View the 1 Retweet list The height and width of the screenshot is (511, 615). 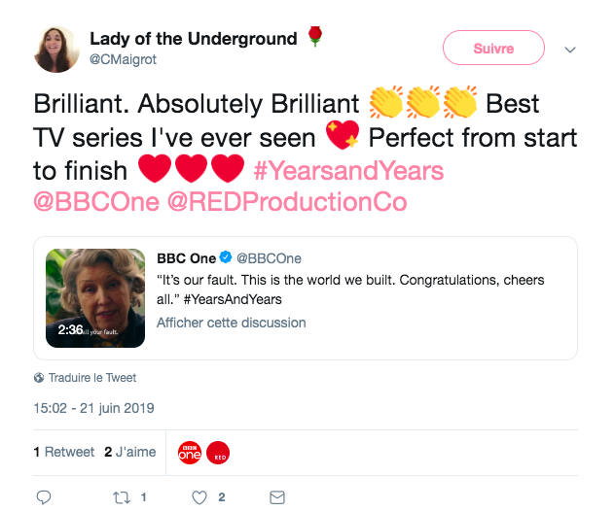64,452
